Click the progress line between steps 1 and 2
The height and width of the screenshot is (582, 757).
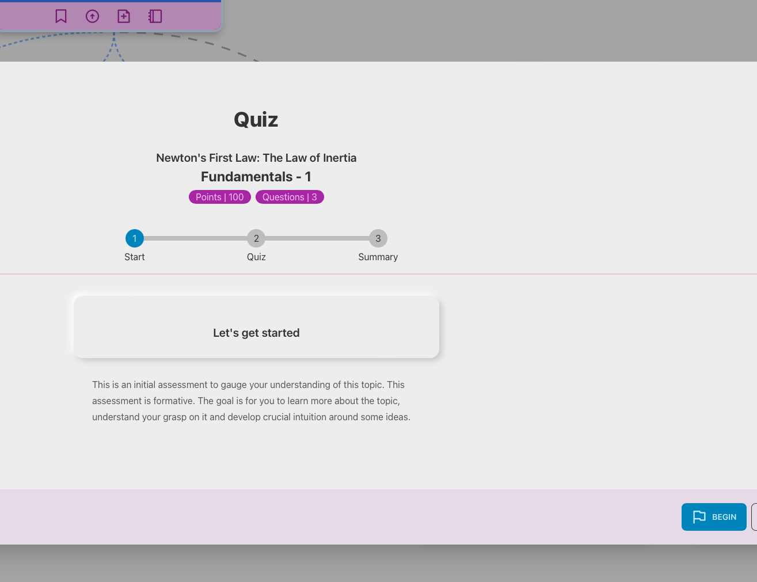coord(196,238)
